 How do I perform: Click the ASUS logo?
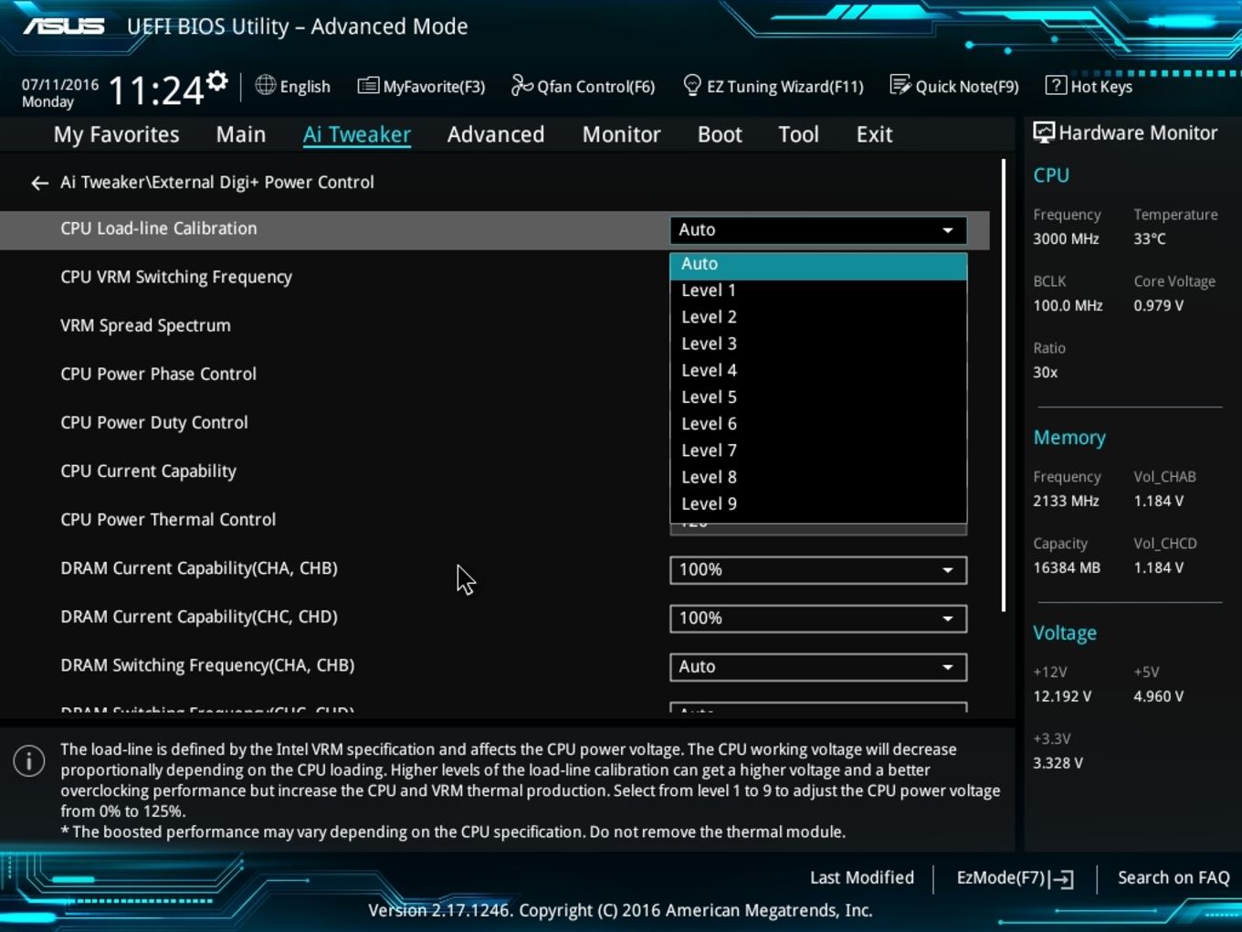click(64, 26)
